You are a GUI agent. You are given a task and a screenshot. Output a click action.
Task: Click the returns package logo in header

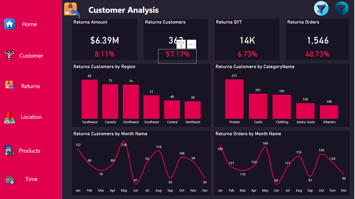coord(72,10)
